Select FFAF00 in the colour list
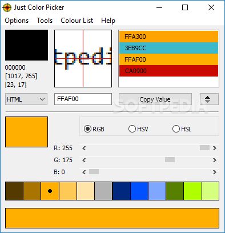 [x=168, y=59]
